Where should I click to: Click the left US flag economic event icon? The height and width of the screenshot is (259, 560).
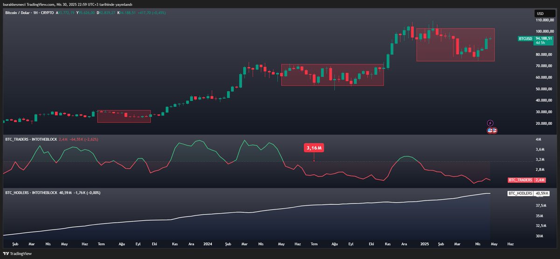point(490,131)
